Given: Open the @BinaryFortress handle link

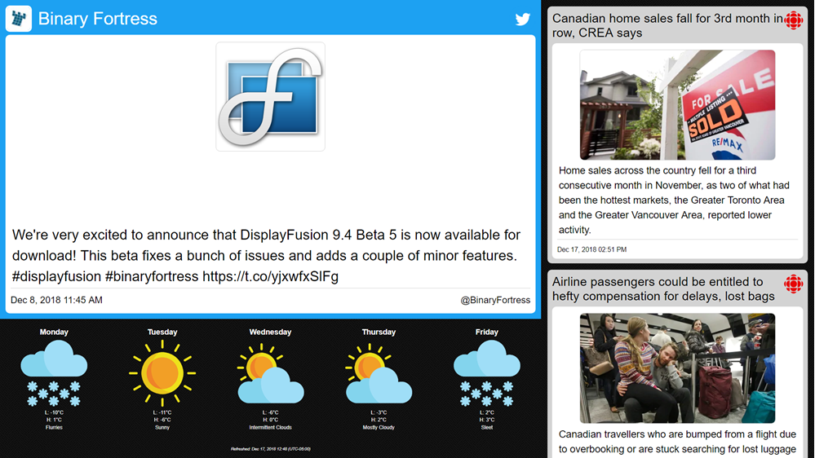Looking at the screenshot, I should pyautogui.click(x=495, y=300).
